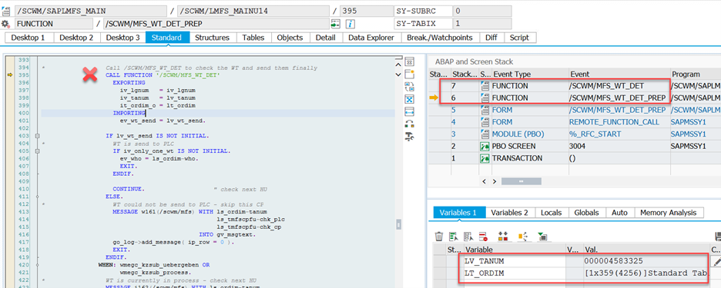Click the breakpoint margin at line 395 arrow
721x288 pixels.
(9, 74)
